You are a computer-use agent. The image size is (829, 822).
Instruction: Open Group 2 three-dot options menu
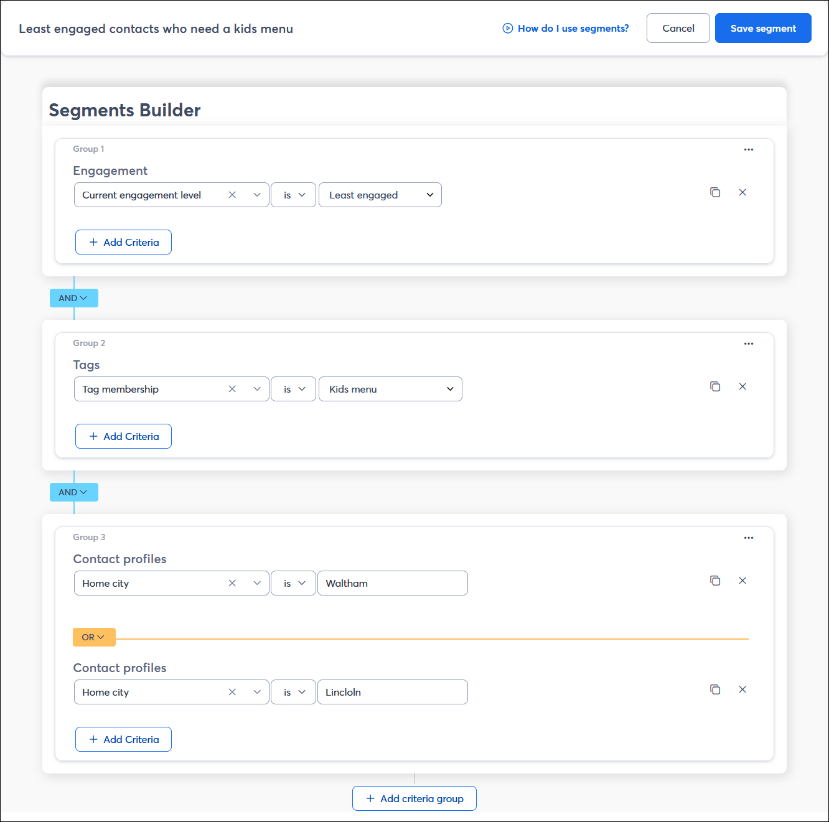(748, 343)
